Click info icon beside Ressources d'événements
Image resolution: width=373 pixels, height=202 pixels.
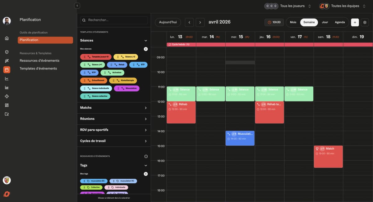click(x=146, y=156)
